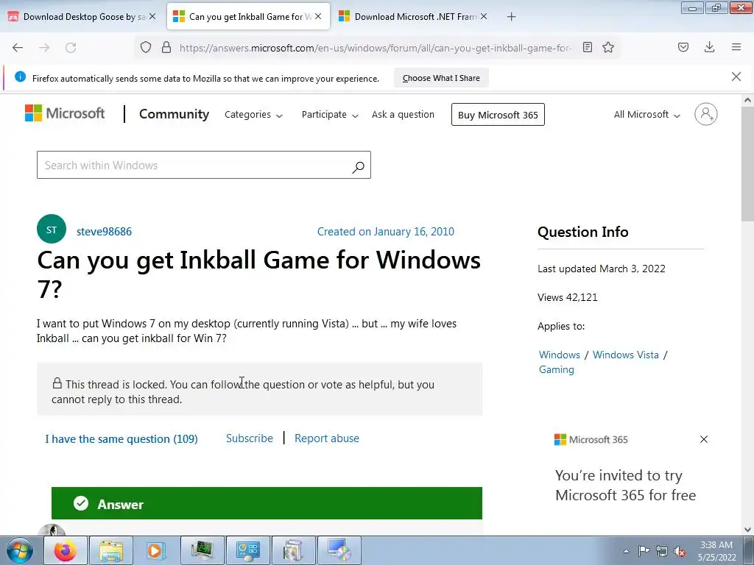
Task: Open the Windows category link
Action: [560, 355]
